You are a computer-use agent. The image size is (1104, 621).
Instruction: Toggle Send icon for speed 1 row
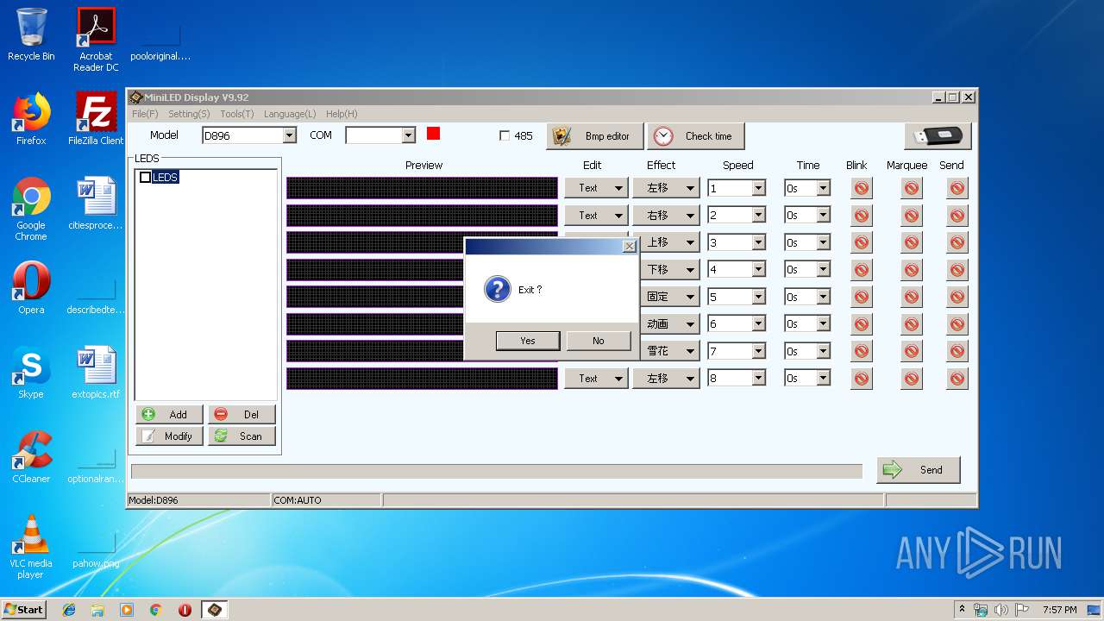pos(957,188)
